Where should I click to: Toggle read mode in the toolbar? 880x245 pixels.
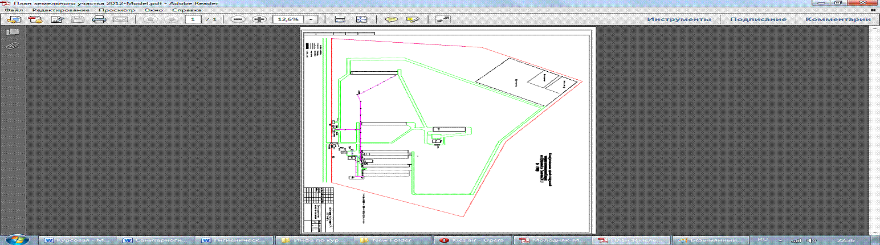click(442, 19)
